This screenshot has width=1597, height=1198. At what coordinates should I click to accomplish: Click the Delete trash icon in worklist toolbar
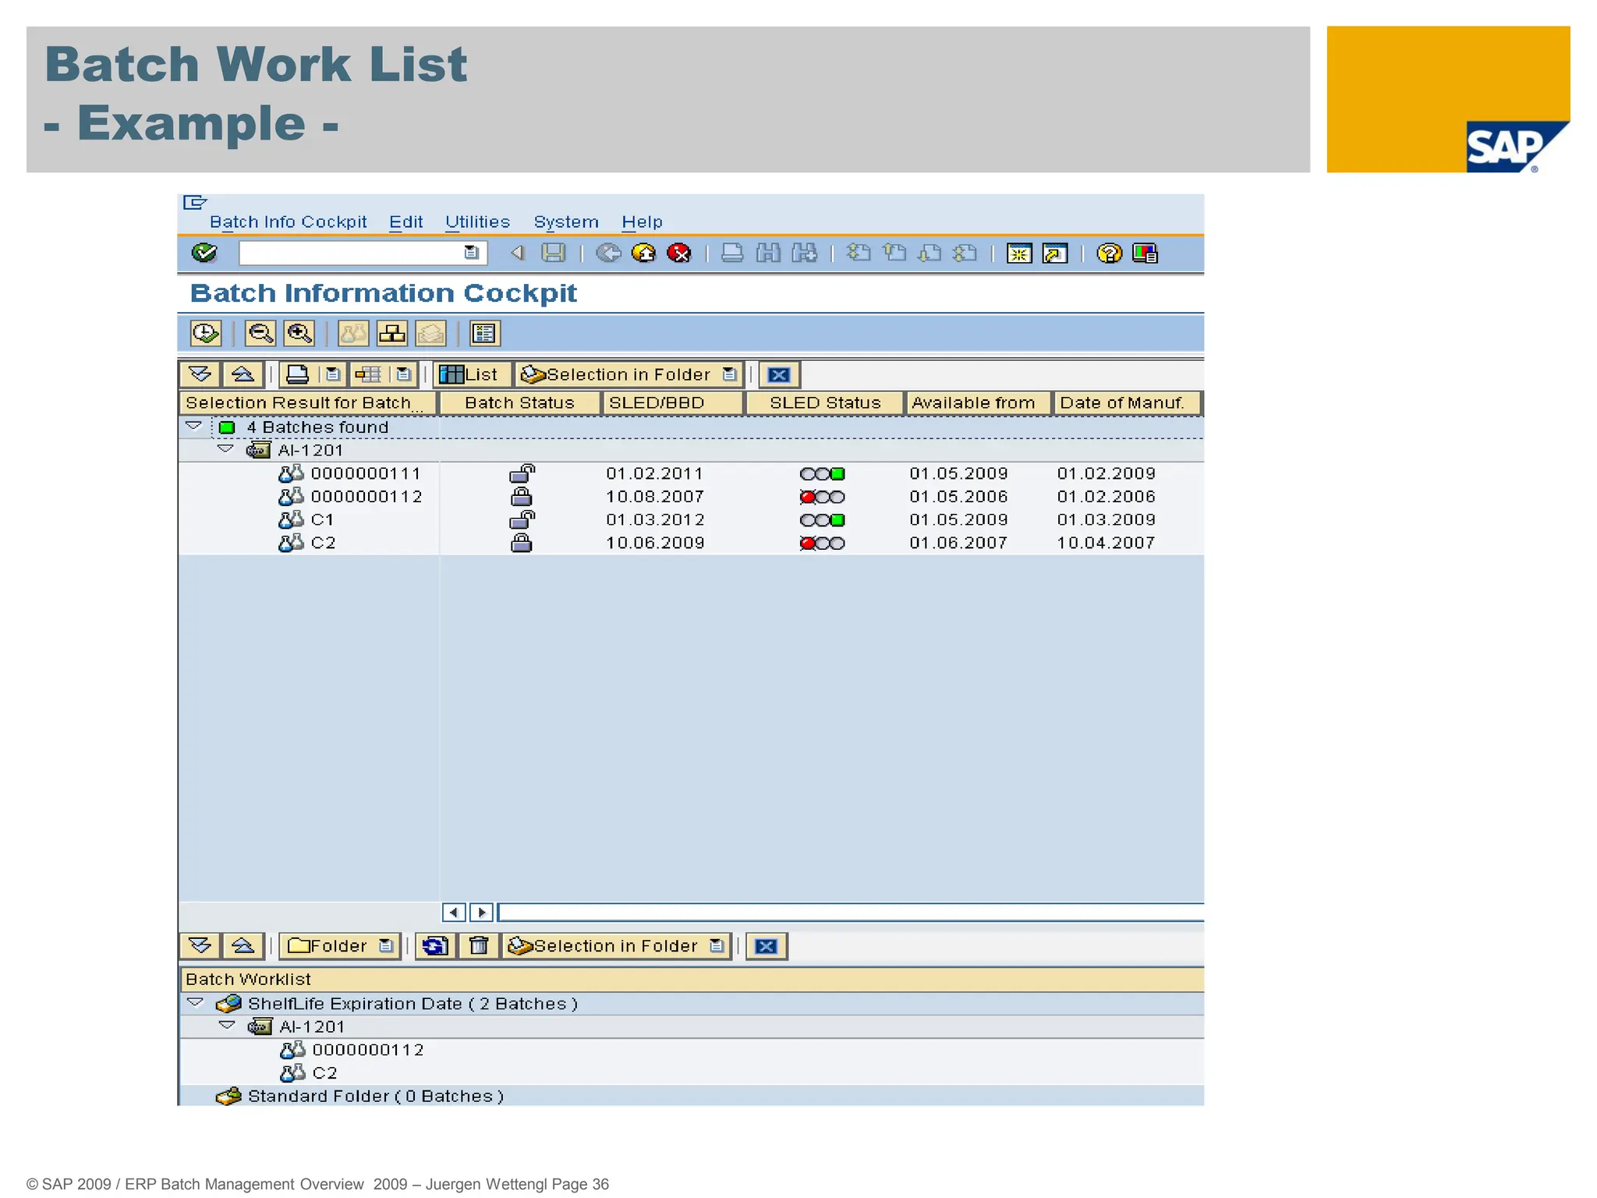click(x=479, y=946)
